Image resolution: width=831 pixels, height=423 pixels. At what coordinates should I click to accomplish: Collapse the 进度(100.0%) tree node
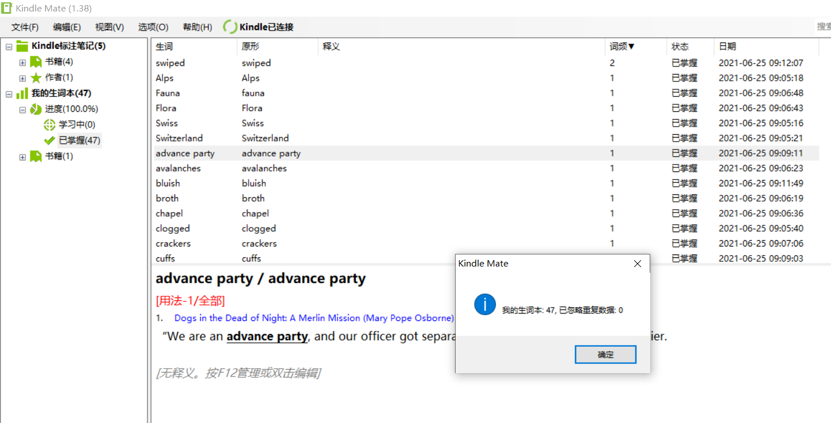pyautogui.click(x=22, y=109)
